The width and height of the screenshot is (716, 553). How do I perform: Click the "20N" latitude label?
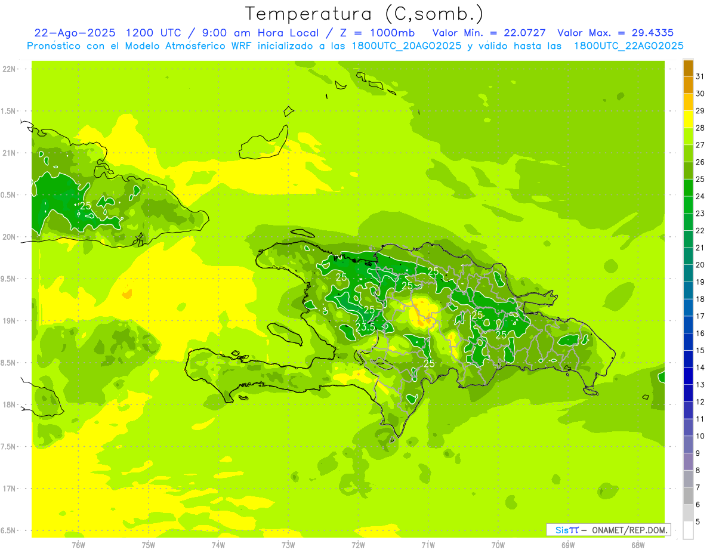tap(9, 237)
